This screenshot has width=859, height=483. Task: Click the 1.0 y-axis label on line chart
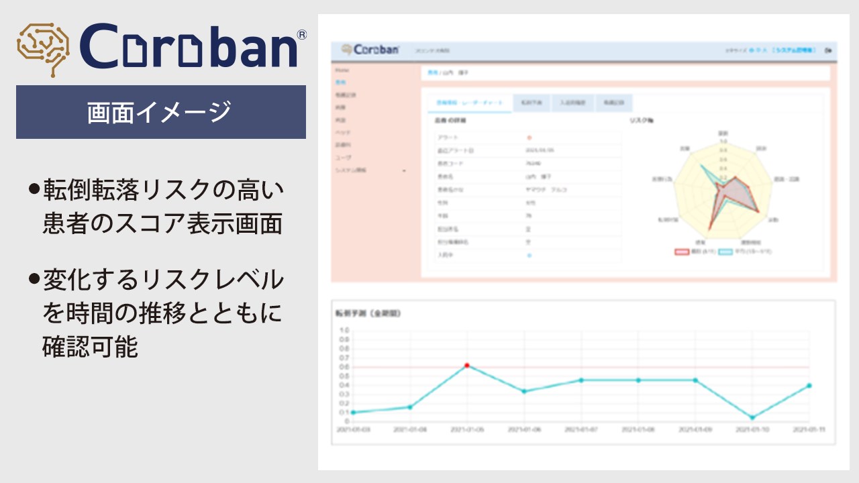click(x=344, y=330)
